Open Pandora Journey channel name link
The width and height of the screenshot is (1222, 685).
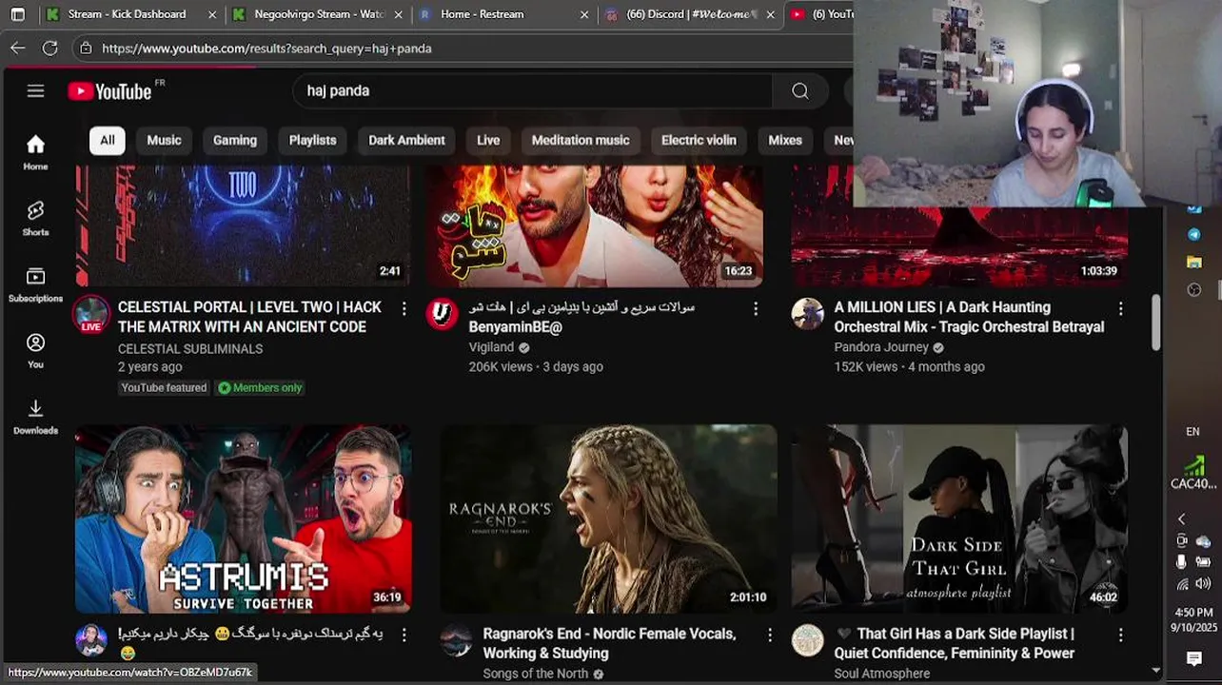pos(880,347)
